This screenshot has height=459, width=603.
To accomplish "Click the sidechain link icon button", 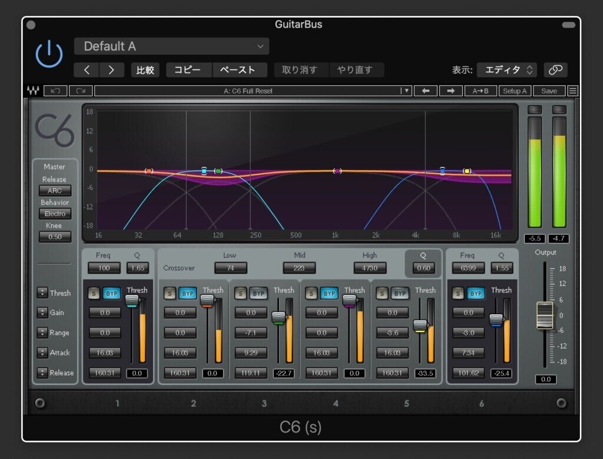I will (555, 70).
